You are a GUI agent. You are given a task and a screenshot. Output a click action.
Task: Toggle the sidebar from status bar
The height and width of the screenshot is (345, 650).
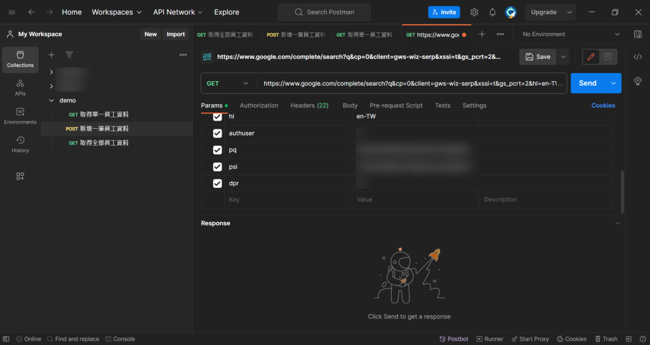(x=6, y=339)
